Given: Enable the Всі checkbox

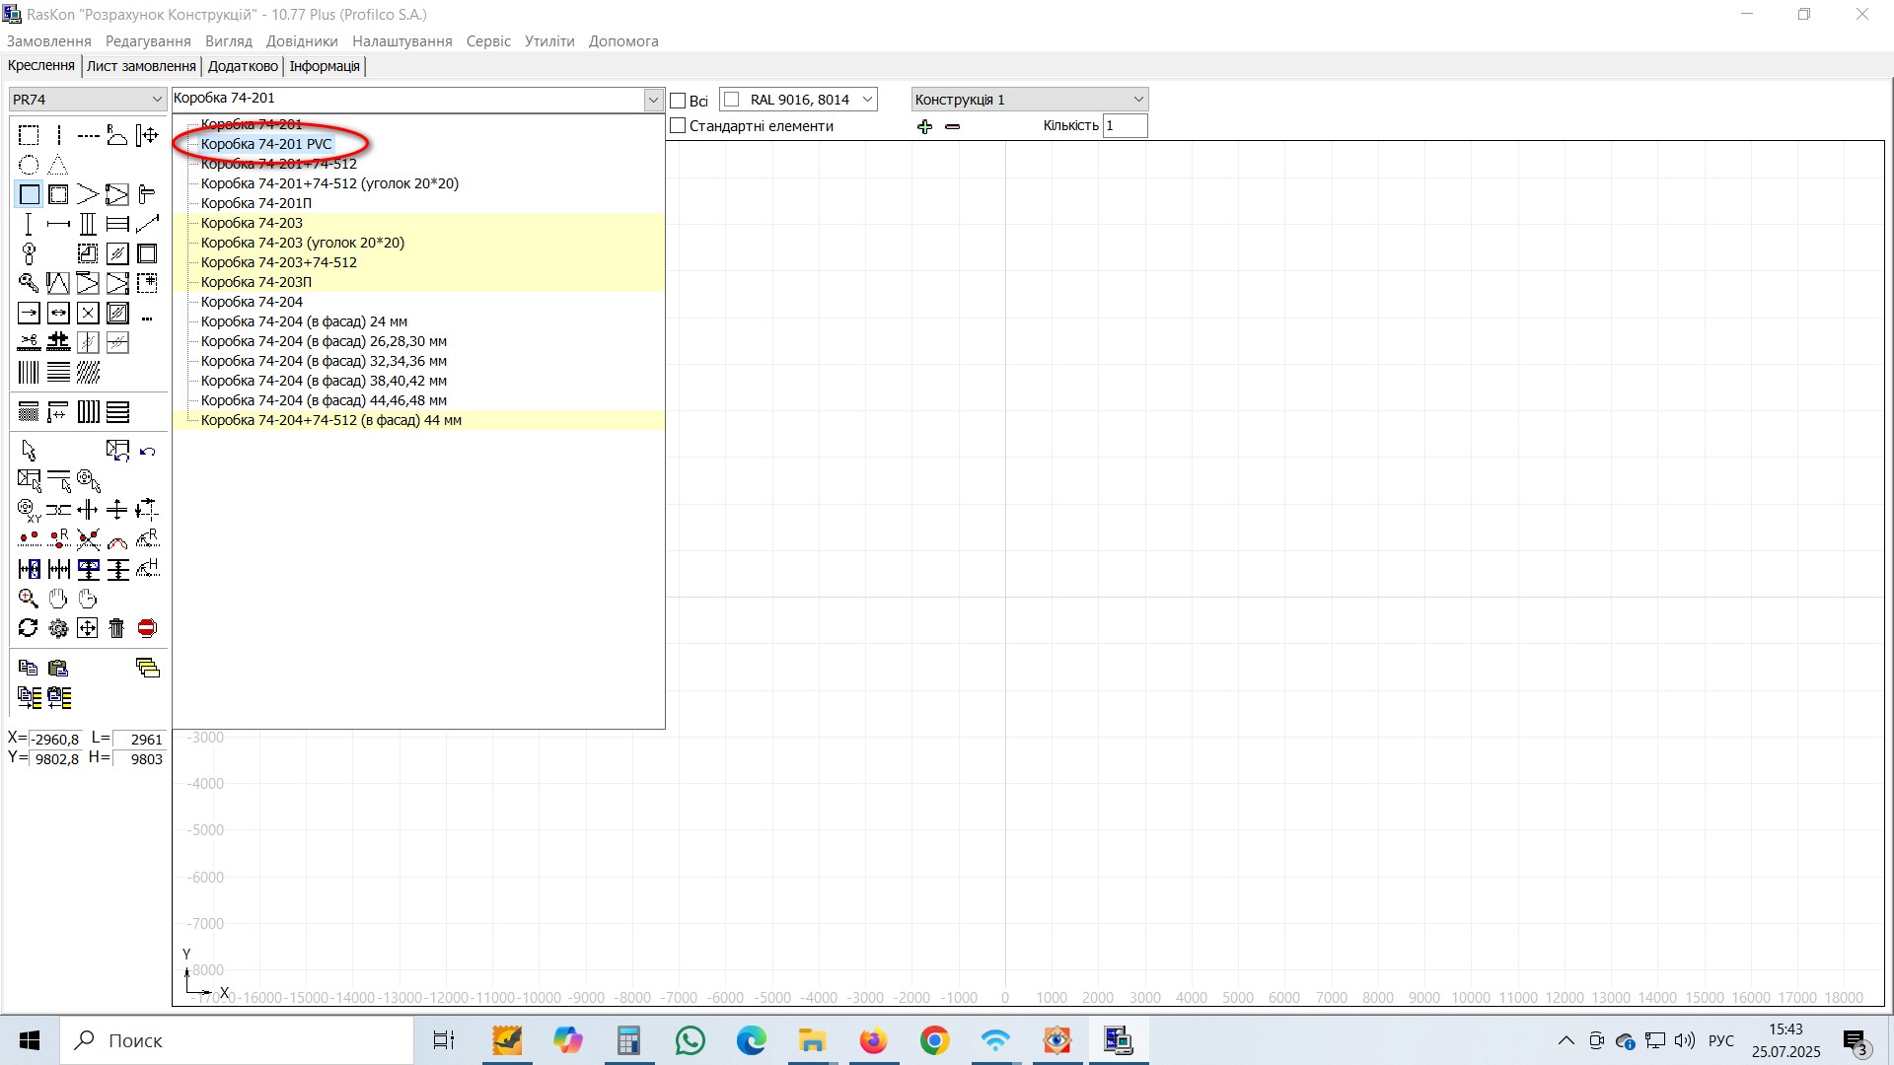Looking at the screenshot, I should 678,101.
